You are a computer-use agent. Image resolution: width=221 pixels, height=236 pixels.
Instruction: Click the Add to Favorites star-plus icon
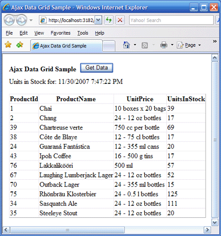pyautogui.click(x=20, y=45)
